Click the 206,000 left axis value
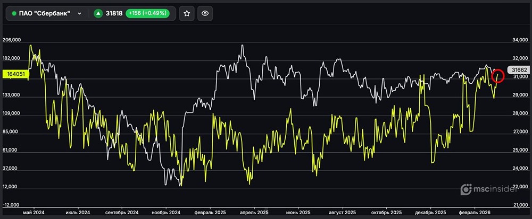This screenshot has height=219, width=532. click(12, 40)
